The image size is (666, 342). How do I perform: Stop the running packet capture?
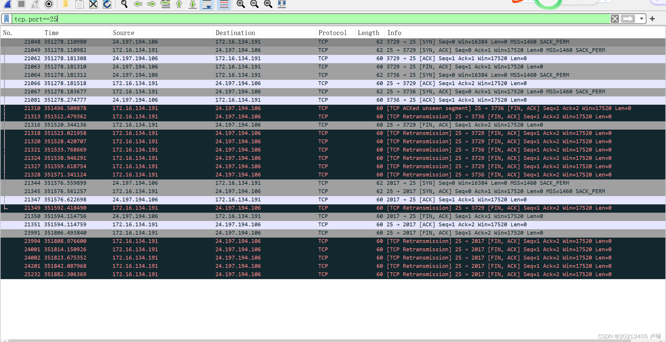(x=21, y=4)
